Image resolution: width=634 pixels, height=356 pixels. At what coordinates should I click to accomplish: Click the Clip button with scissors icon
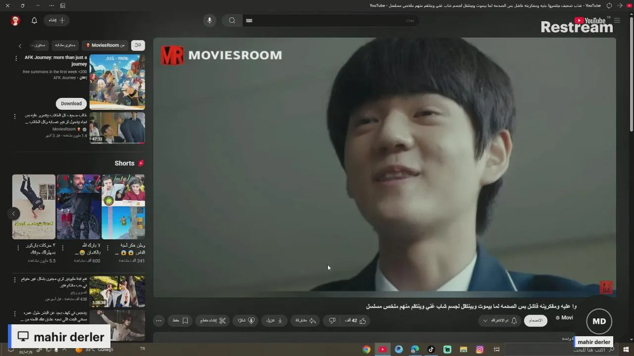(x=213, y=320)
